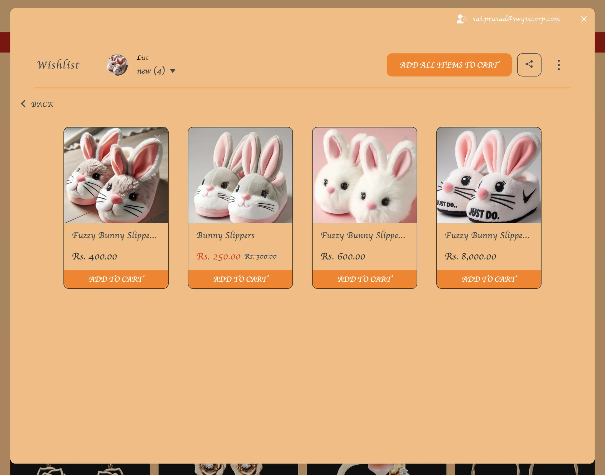The image size is (605, 475).
Task: Remove the Rs. 8,000.00 slippers from wishlist
Action: click(530, 138)
